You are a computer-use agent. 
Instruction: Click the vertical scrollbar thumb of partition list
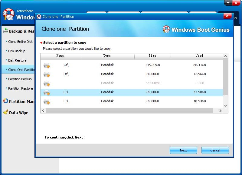225,77
